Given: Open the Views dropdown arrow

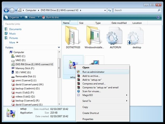Looking at the screenshot, I should [39, 17].
